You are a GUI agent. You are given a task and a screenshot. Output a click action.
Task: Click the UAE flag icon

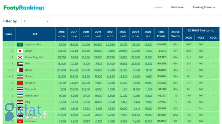point(20,63)
